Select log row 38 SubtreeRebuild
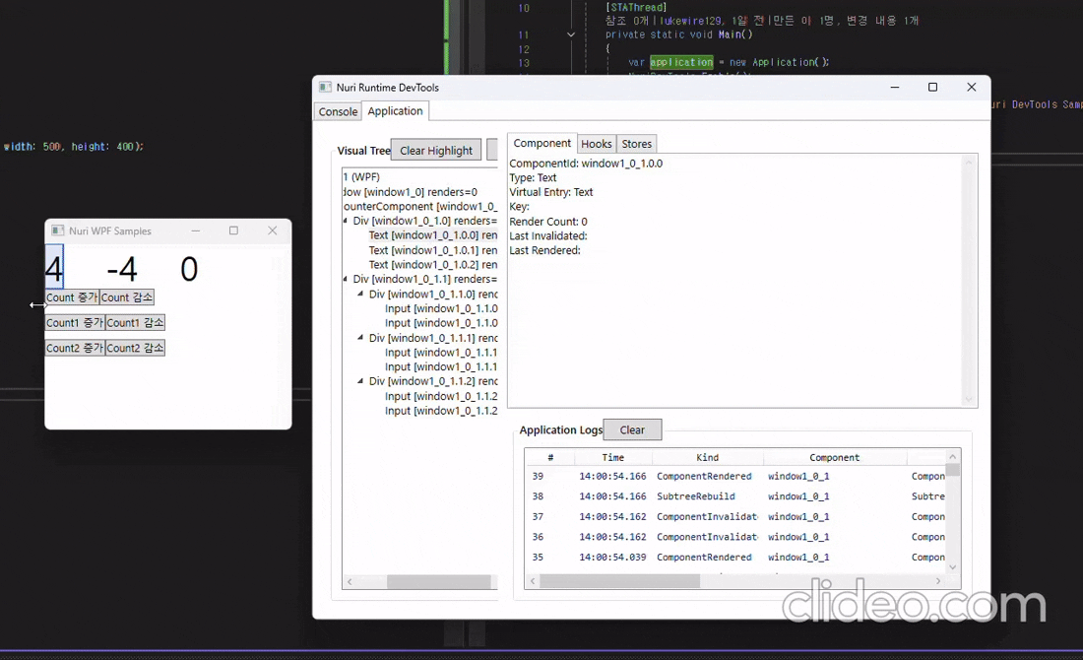Viewport: 1083px width, 660px height. [x=735, y=496]
